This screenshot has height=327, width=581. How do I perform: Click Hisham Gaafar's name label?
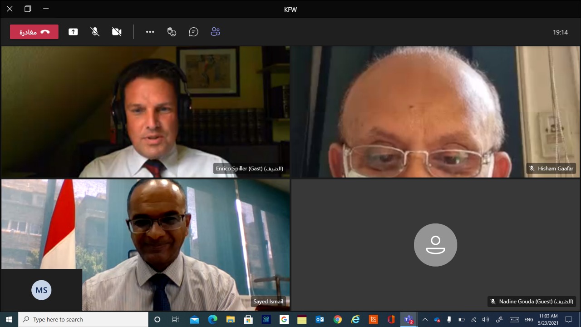[555, 168]
